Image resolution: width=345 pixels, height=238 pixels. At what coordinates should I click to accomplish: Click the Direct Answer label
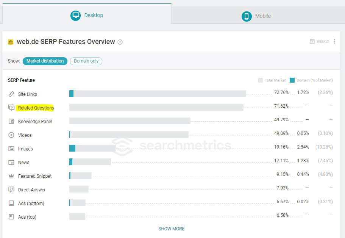32,190
